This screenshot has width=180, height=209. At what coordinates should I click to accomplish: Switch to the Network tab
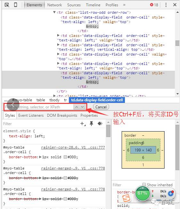tap(54, 5)
